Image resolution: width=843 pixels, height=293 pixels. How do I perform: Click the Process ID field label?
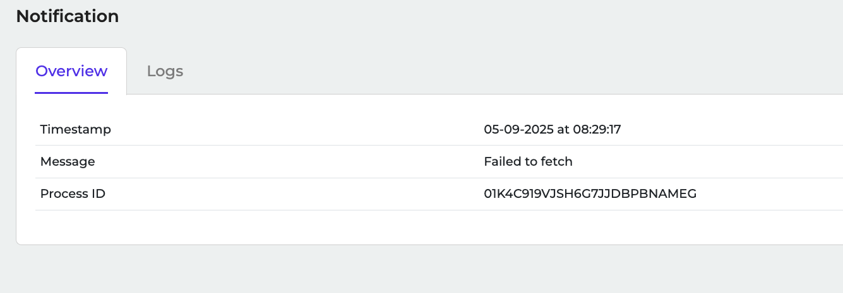tap(73, 193)
